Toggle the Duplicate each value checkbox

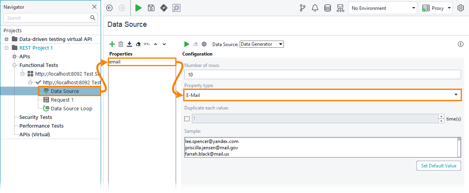click(x=187, y=119)
